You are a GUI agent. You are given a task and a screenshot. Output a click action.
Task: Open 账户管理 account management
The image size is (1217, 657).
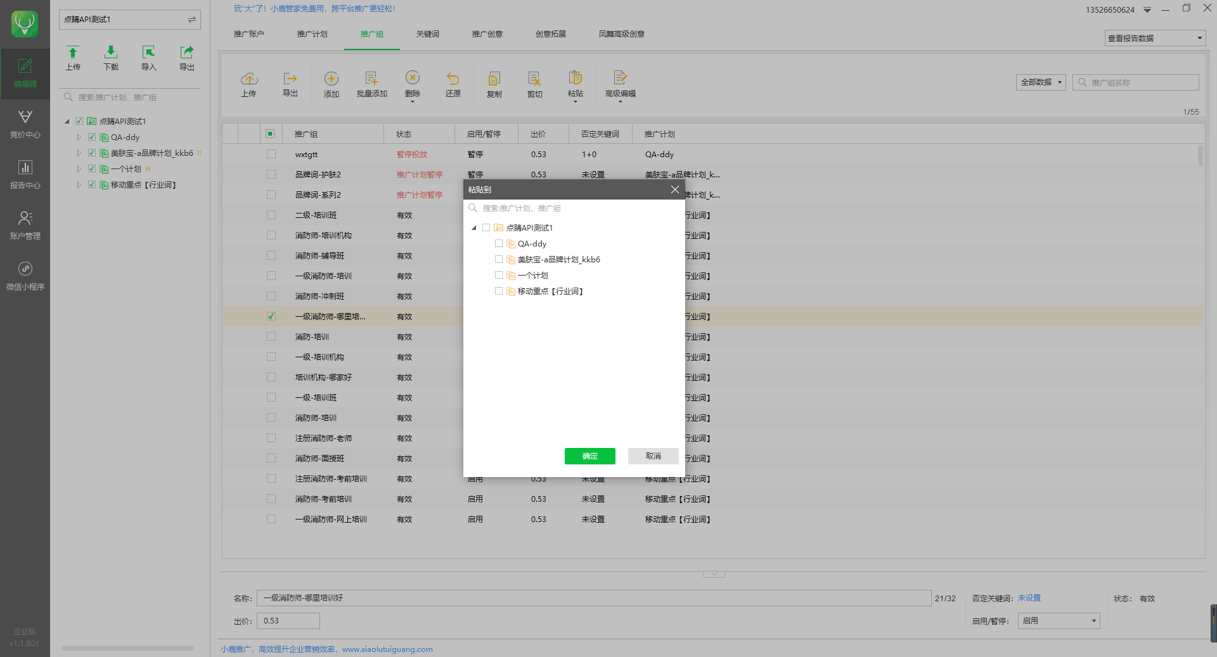25,226
